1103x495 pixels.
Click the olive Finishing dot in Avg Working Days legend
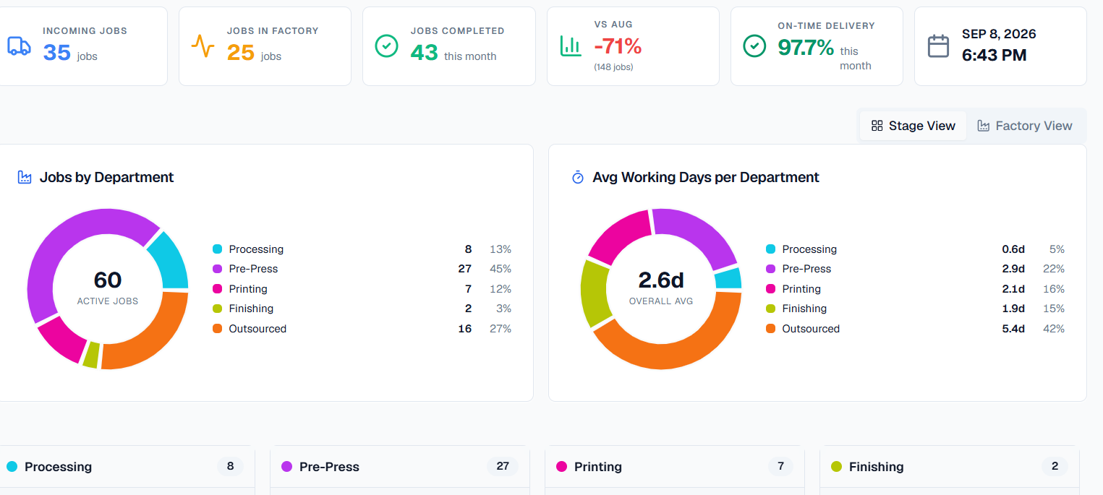(770, 309)
